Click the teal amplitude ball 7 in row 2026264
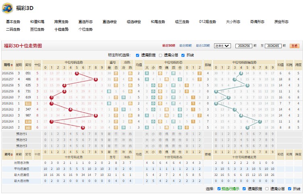 260,121
